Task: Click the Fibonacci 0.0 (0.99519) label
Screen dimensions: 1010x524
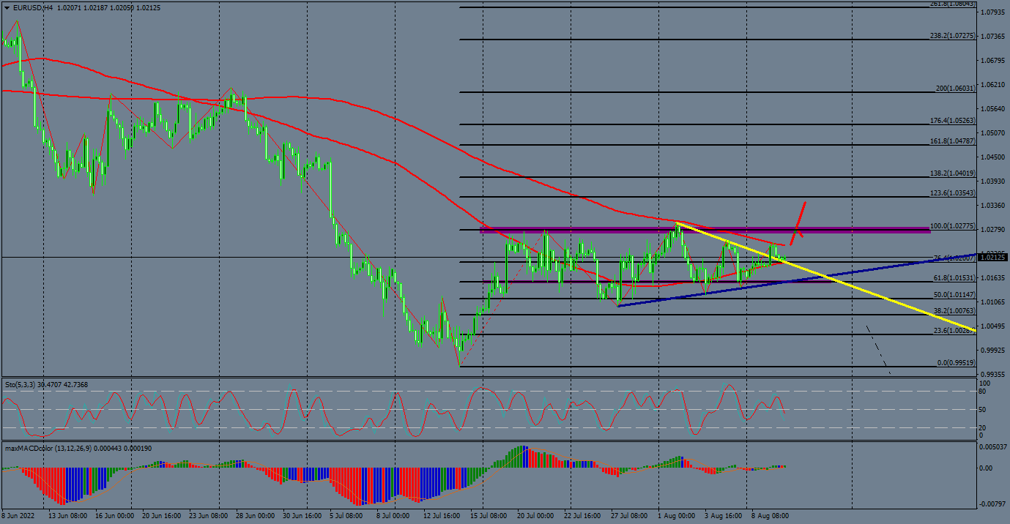Action: (956, 363)
